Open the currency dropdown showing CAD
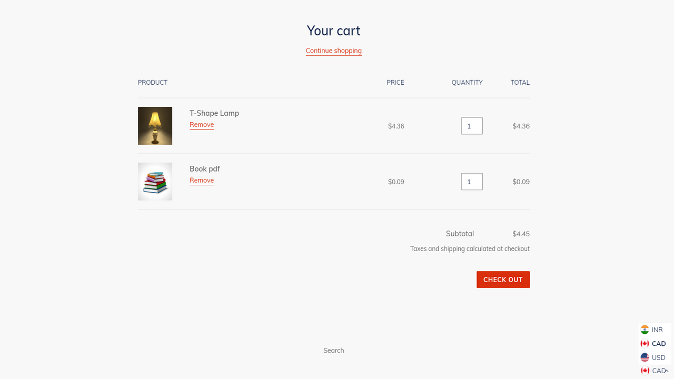The image size is (674, 379). 655,371
